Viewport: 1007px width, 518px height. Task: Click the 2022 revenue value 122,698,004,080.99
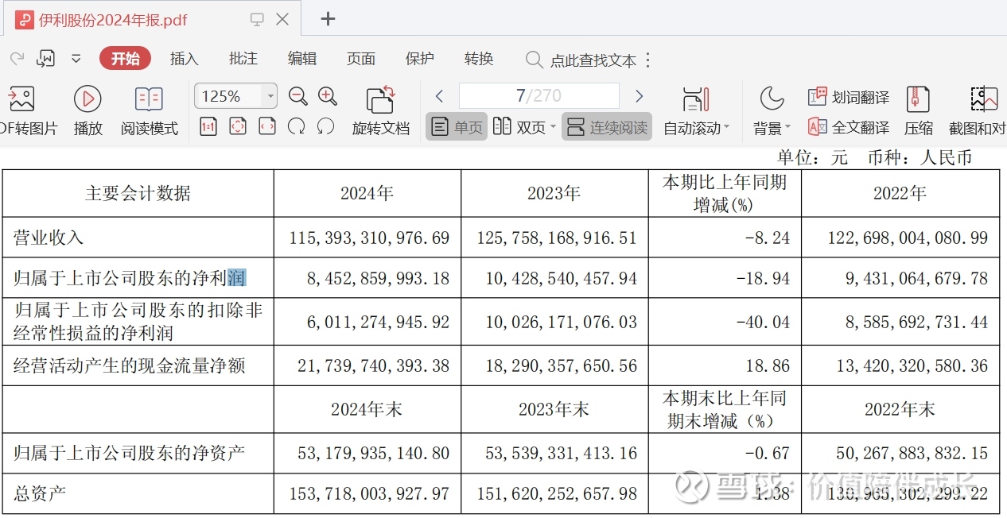click(906, 238)
